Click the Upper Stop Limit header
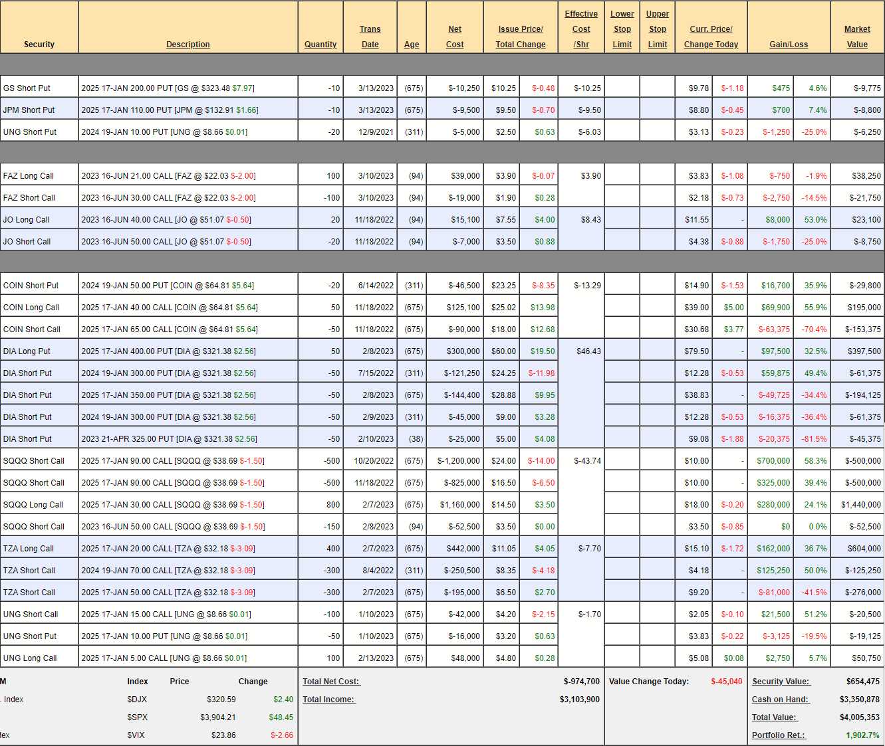 tap(658, 29)
